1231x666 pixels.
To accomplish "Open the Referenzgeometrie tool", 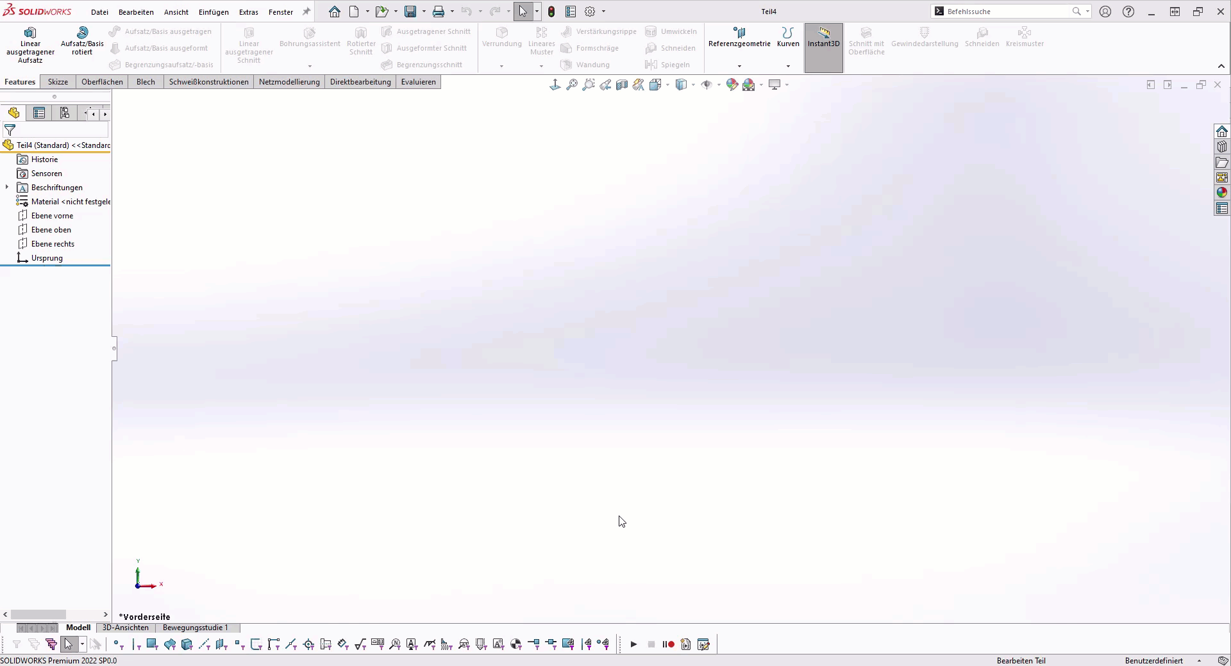I will coord(739,37).
